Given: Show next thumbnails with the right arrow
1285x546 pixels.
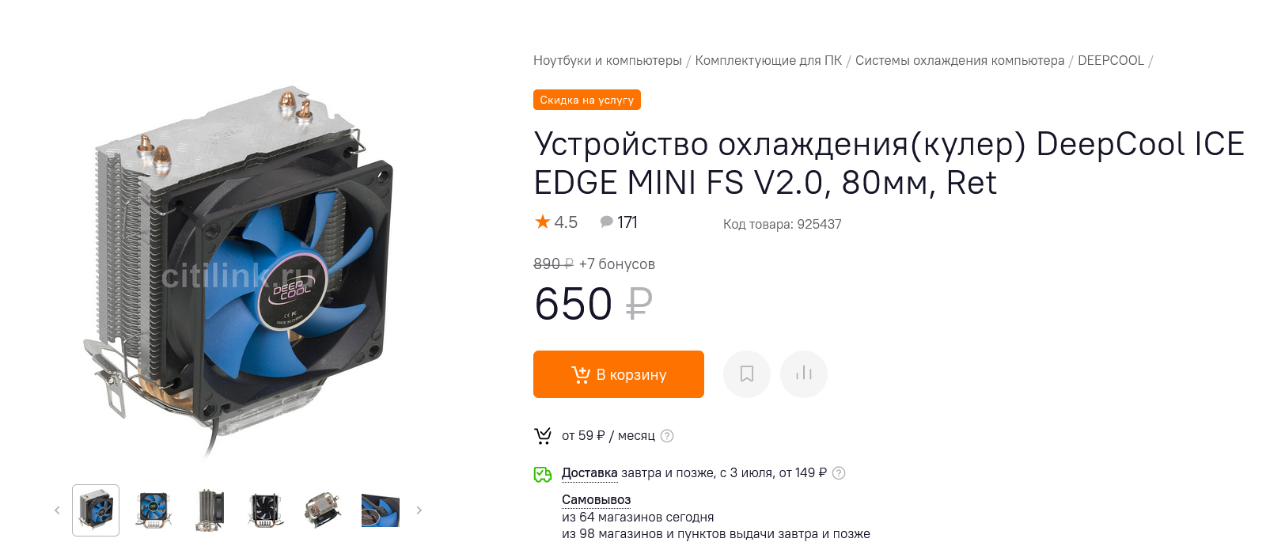Looking at the screenshot, I should coord(419,510).
